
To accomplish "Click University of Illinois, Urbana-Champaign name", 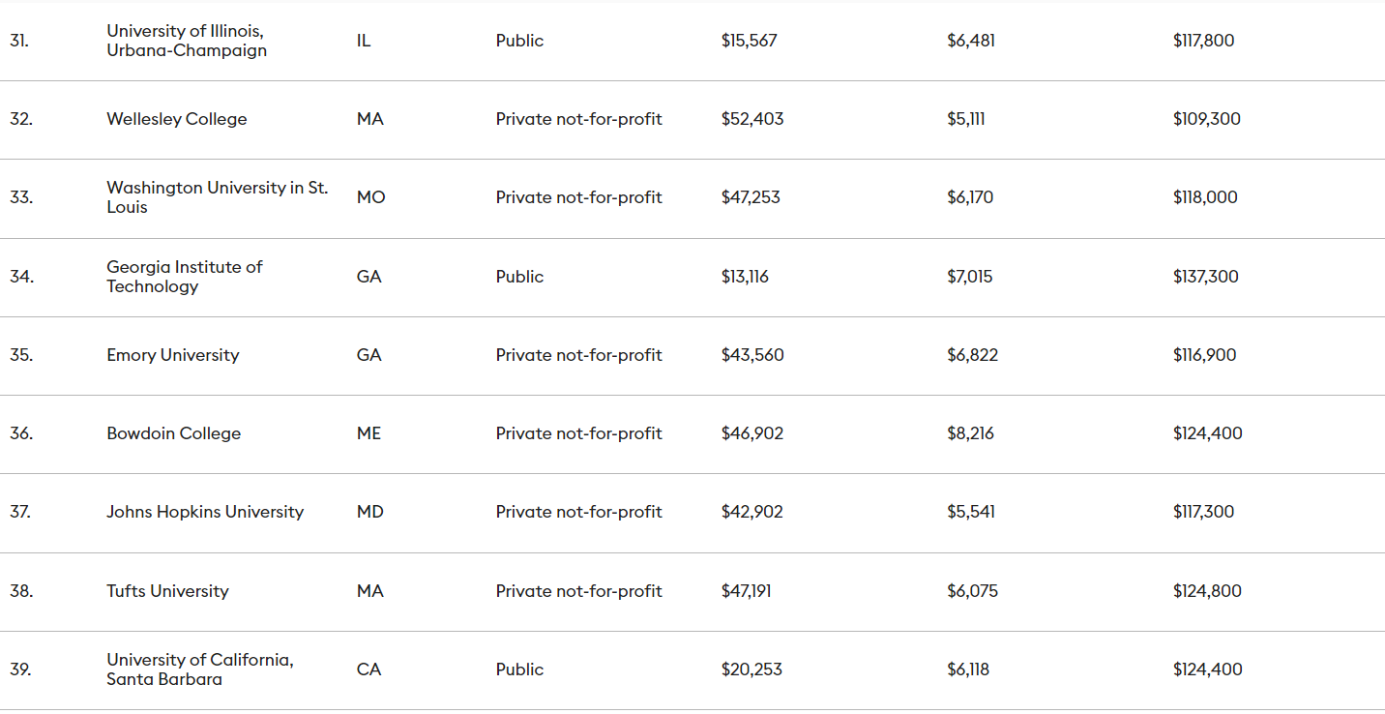I will [x=186, y=41].
